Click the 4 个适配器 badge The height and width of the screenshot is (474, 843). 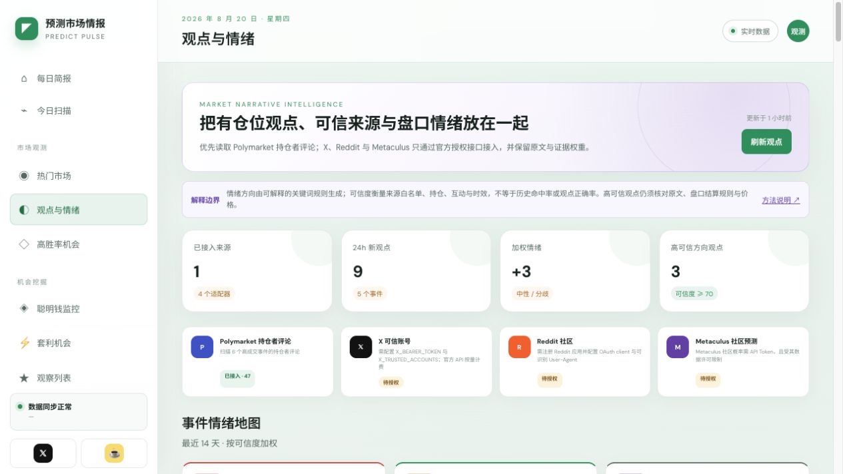215,294
